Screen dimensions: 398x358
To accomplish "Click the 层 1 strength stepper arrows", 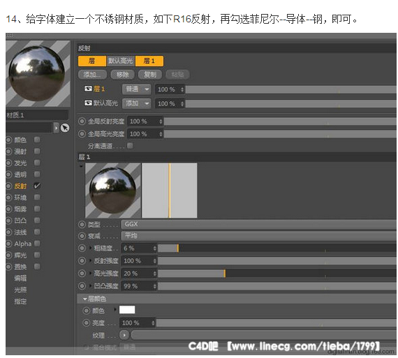I will tap(182, 89).
